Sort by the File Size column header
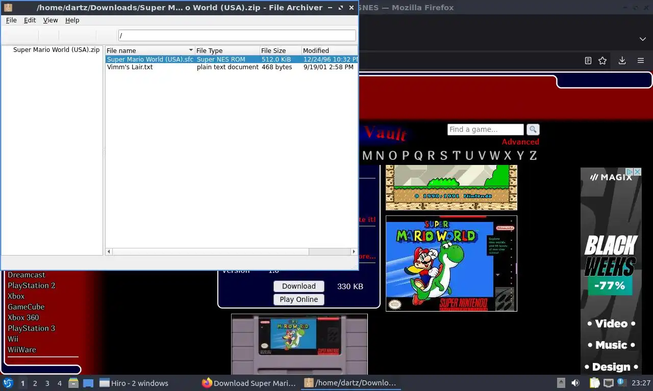Image resolution: width=653 pixels, height=391 pixels. (281, 50)
